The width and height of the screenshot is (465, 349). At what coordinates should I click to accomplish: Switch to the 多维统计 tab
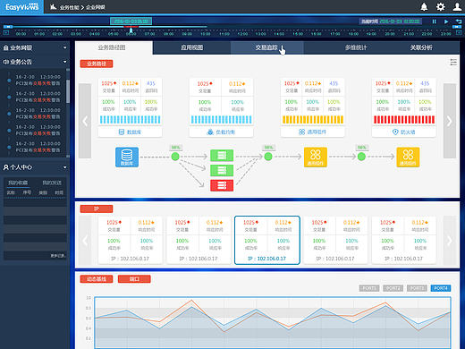click(356, 47)
